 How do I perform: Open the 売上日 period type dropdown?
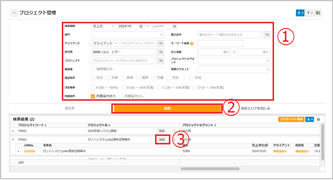103,26
